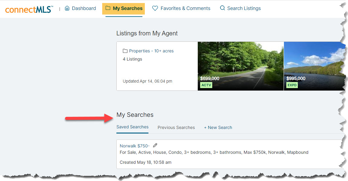Click the ACTV status badge
The height and width of the screenshot is (181, 348).
coord(206,85)
